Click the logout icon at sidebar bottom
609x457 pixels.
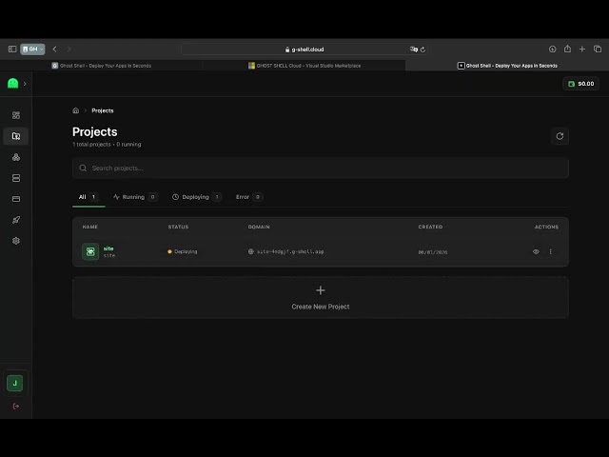16,407
